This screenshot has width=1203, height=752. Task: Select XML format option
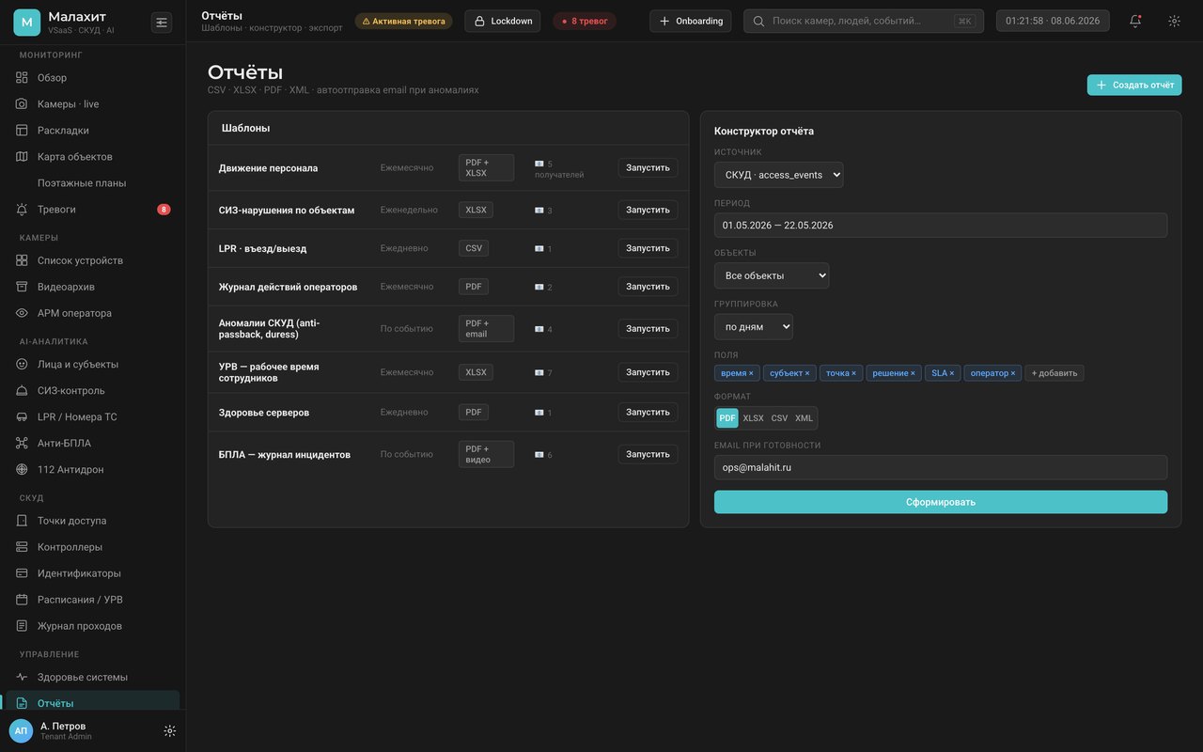[805, 418]
